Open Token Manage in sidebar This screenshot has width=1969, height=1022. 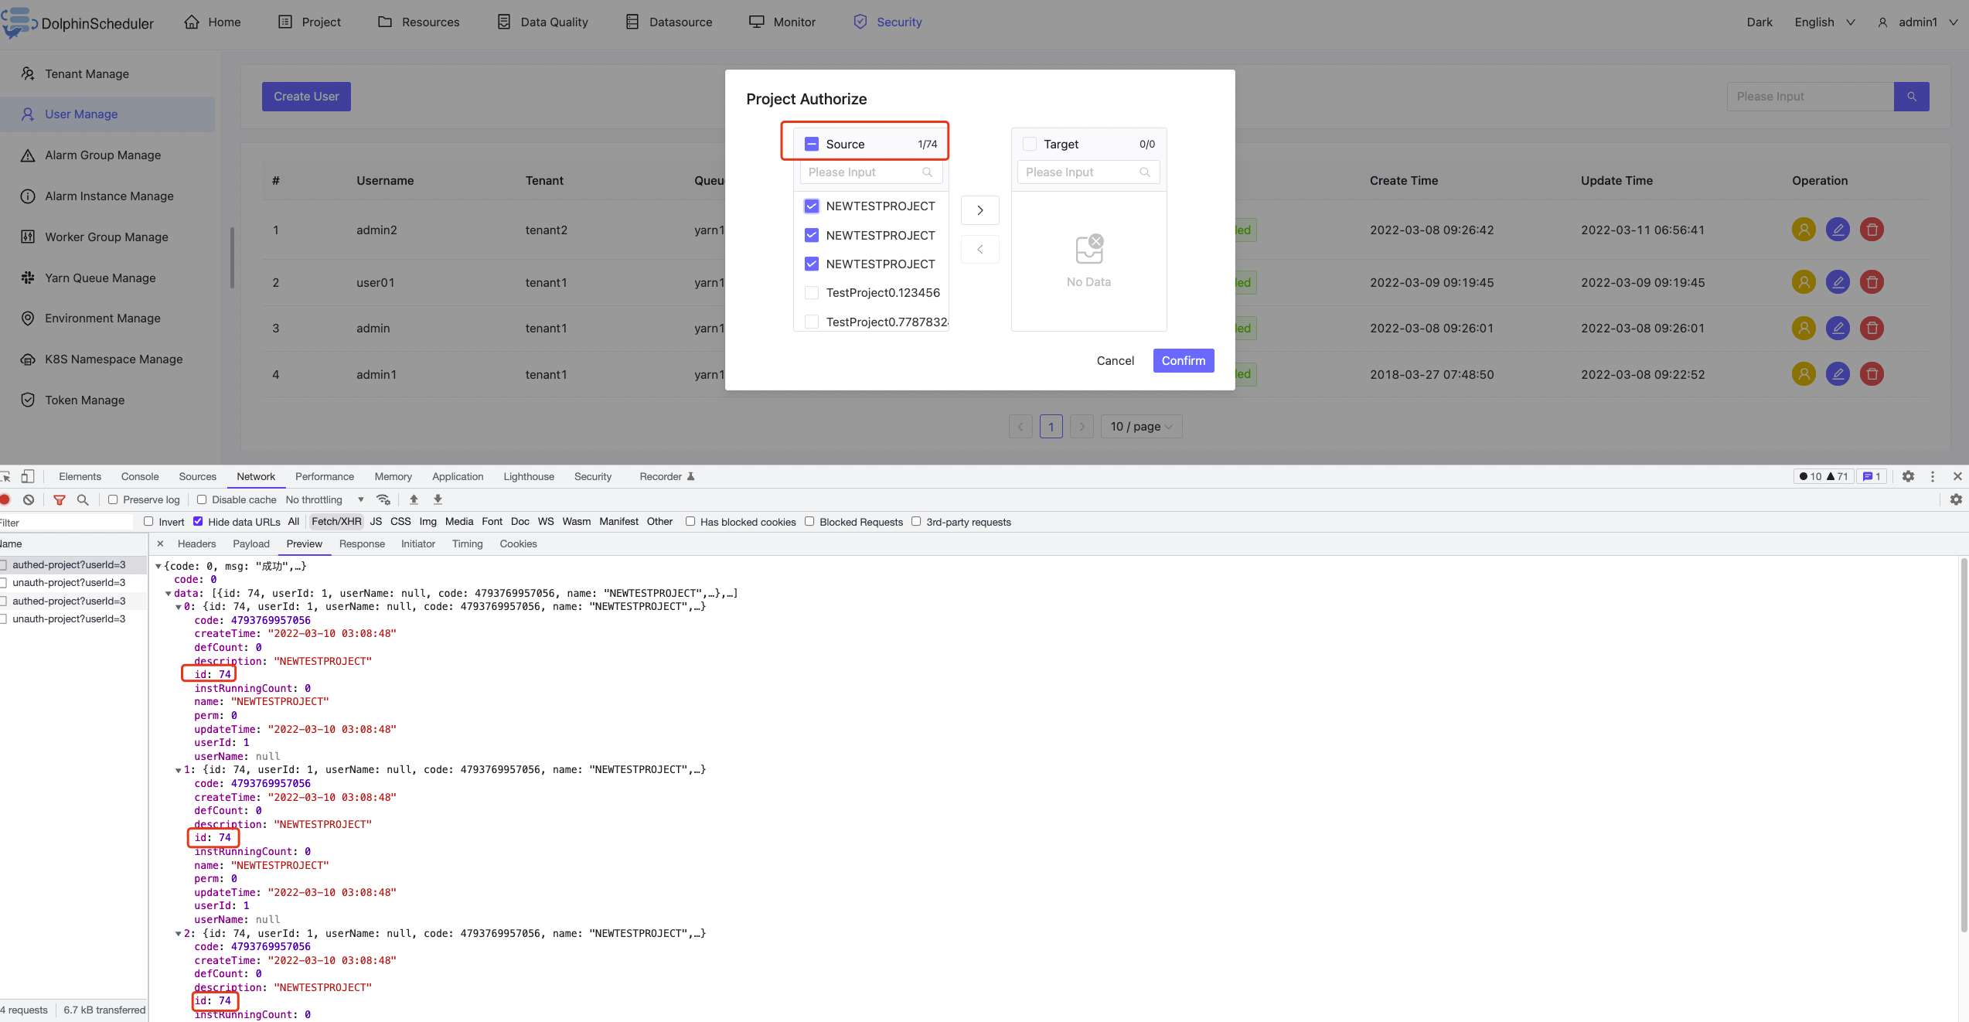(85, 400)
